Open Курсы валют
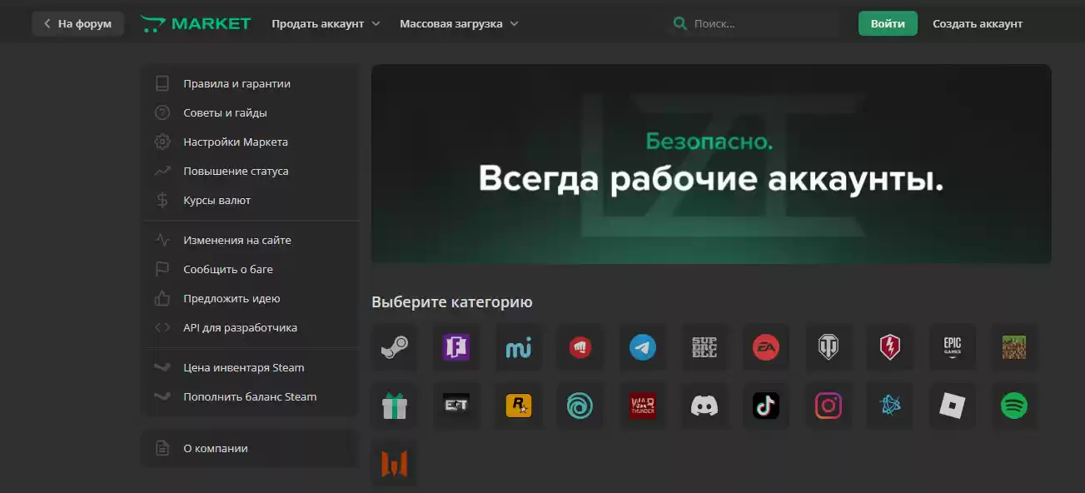This screenshot has width=1085, height=493. [x=251, y=200]
